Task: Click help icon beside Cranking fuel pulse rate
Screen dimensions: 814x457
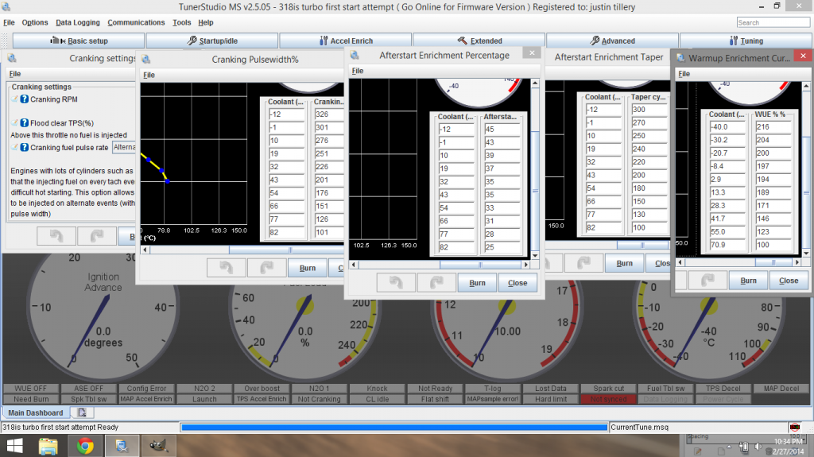Action: 25,147
